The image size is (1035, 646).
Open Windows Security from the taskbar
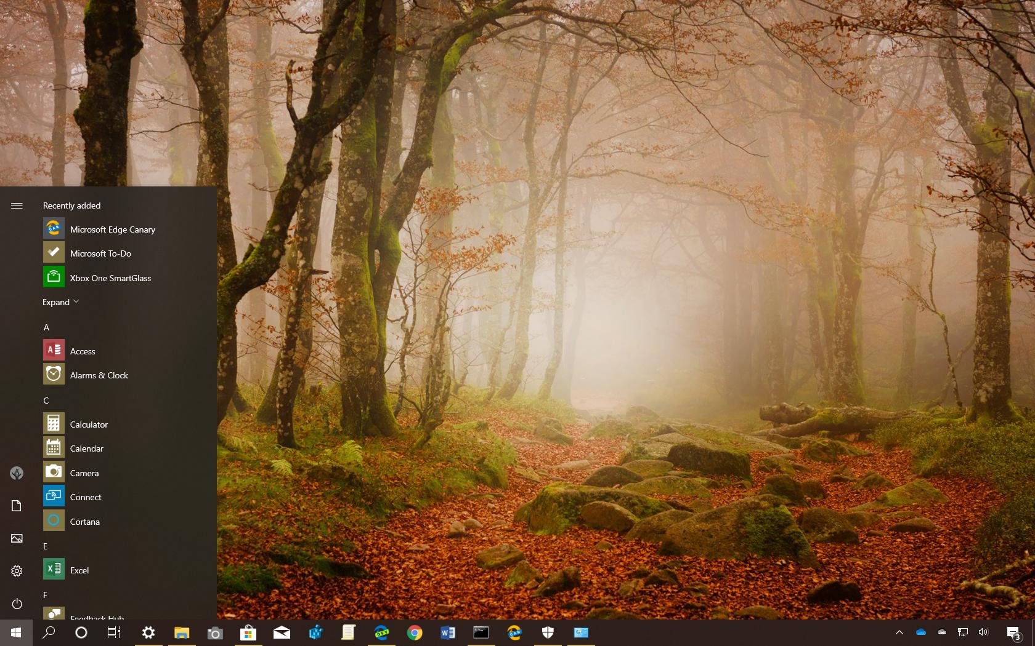548,632
